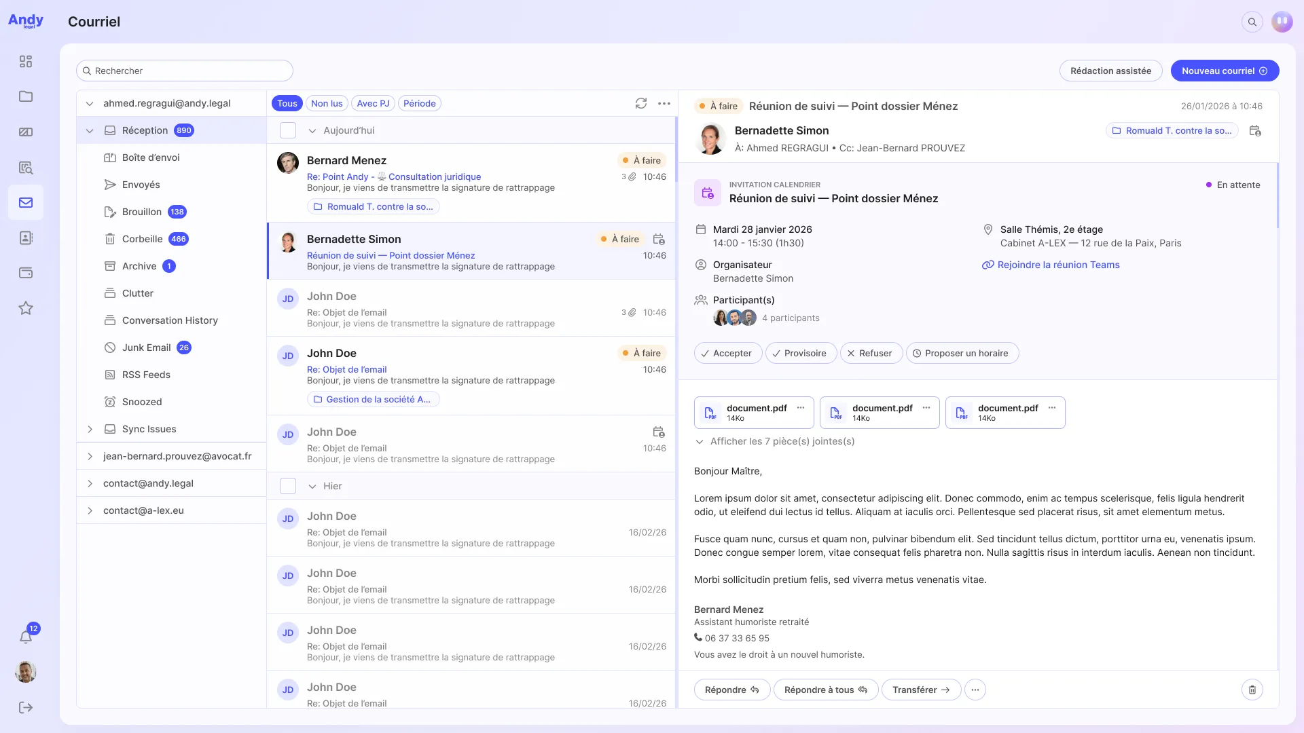Collapse the Hier email group
Viewport: 1304px width, 733px height.
pos(312,486)
